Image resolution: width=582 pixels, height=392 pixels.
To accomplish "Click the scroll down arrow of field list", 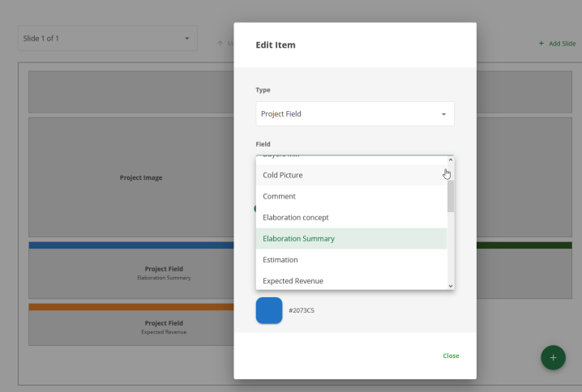I will point(451,285).
